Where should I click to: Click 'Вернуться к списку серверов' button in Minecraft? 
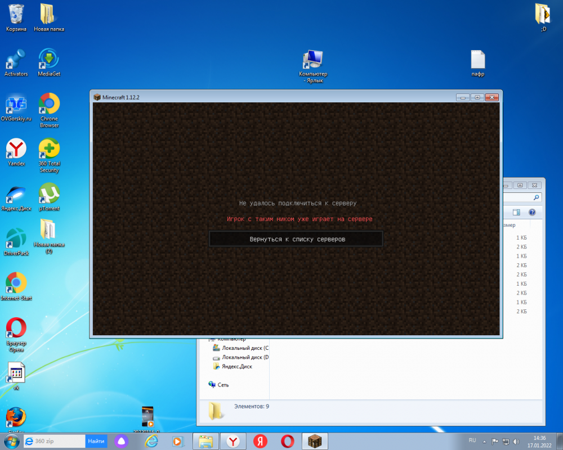296,239
